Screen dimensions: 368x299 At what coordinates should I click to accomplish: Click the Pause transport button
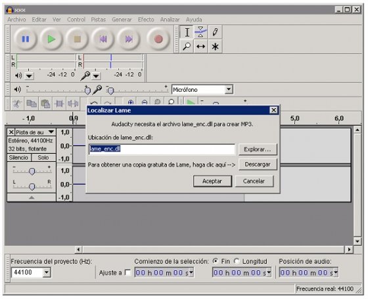point(26,39)
